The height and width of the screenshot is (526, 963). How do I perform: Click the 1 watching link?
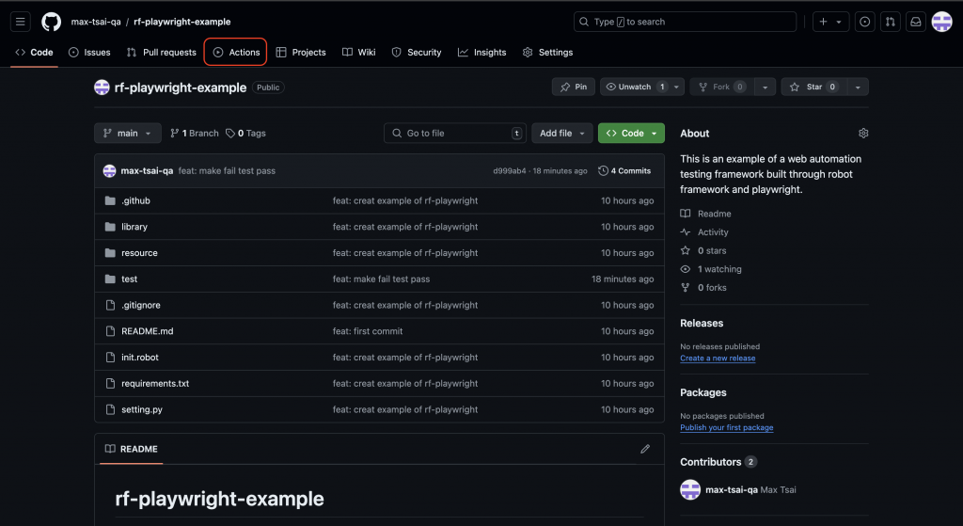coord(711,269)
